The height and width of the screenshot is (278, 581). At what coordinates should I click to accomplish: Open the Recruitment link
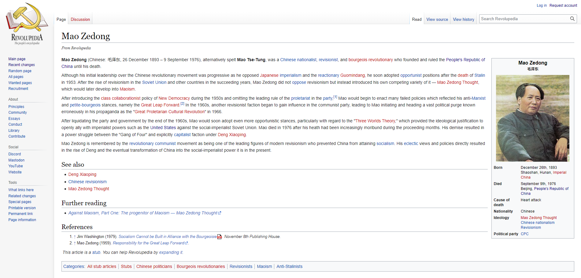pos(18,89)
